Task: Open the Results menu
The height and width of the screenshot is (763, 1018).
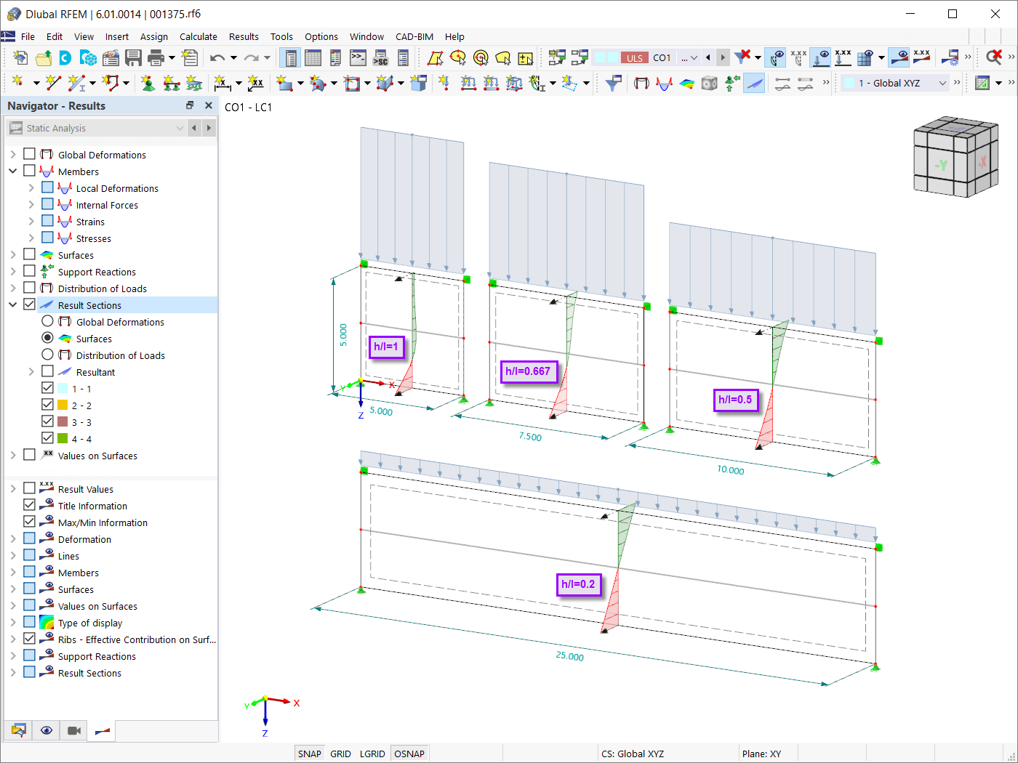Action: coord(244,36)
